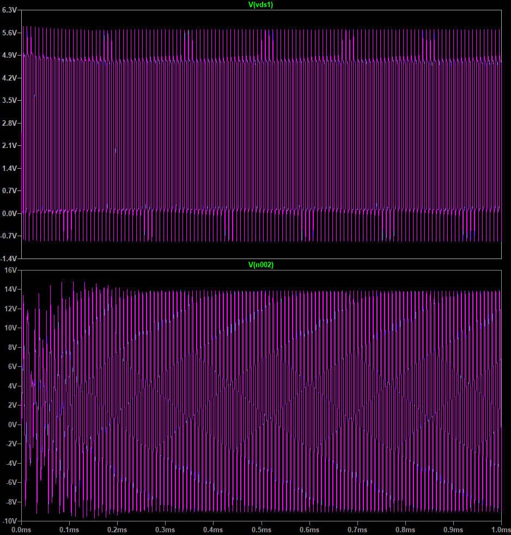Select the positive 4V axis tick label
This screenshot has height=535, width=511.
tap(13, 386)
